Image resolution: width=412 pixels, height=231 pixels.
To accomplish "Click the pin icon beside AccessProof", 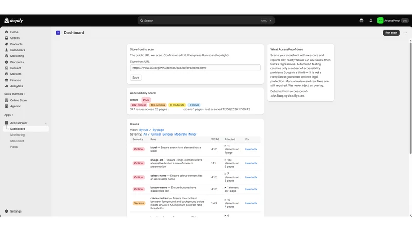I will tap(46, 123).
